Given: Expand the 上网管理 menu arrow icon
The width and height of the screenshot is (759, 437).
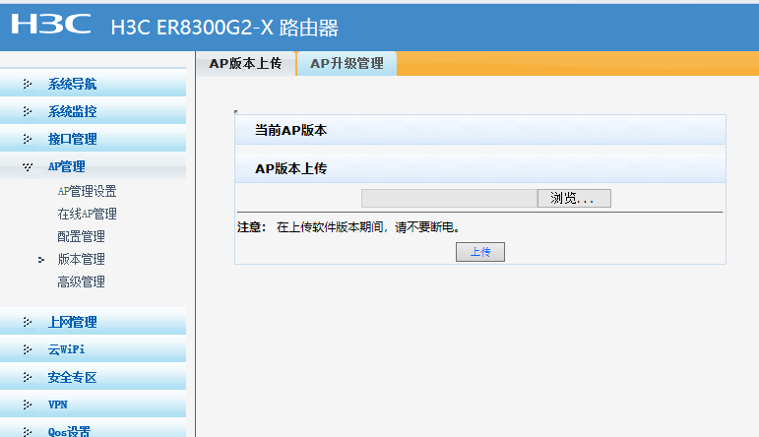Looking at the screenshot, I should [28, 322].
